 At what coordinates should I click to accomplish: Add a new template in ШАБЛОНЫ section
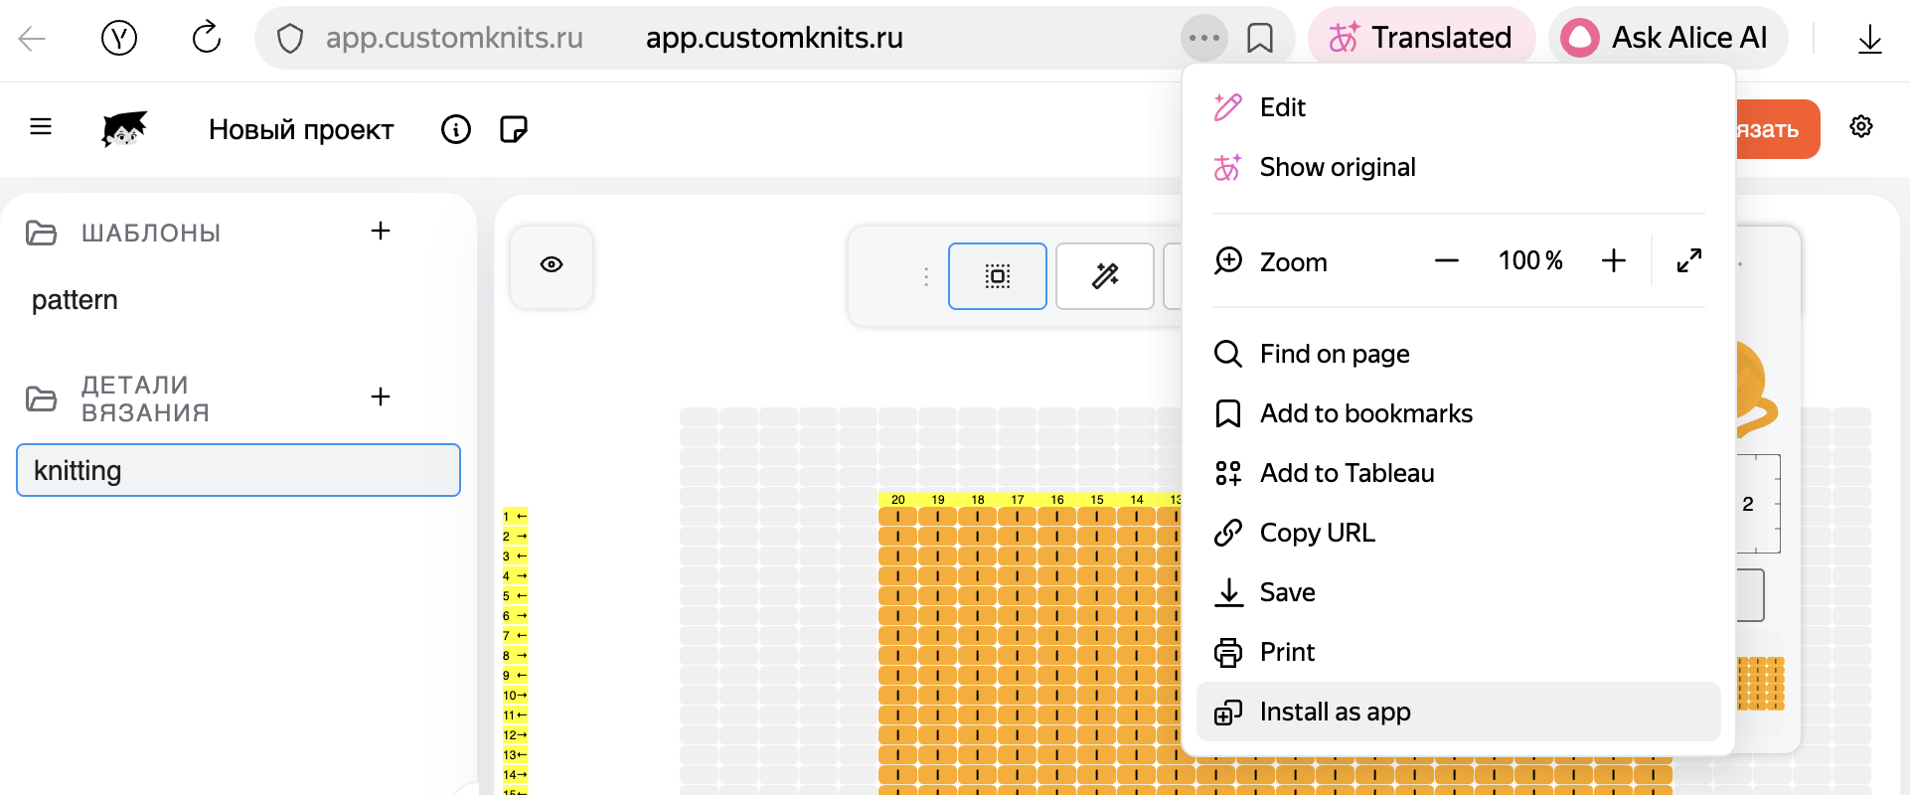pos(380,232)
